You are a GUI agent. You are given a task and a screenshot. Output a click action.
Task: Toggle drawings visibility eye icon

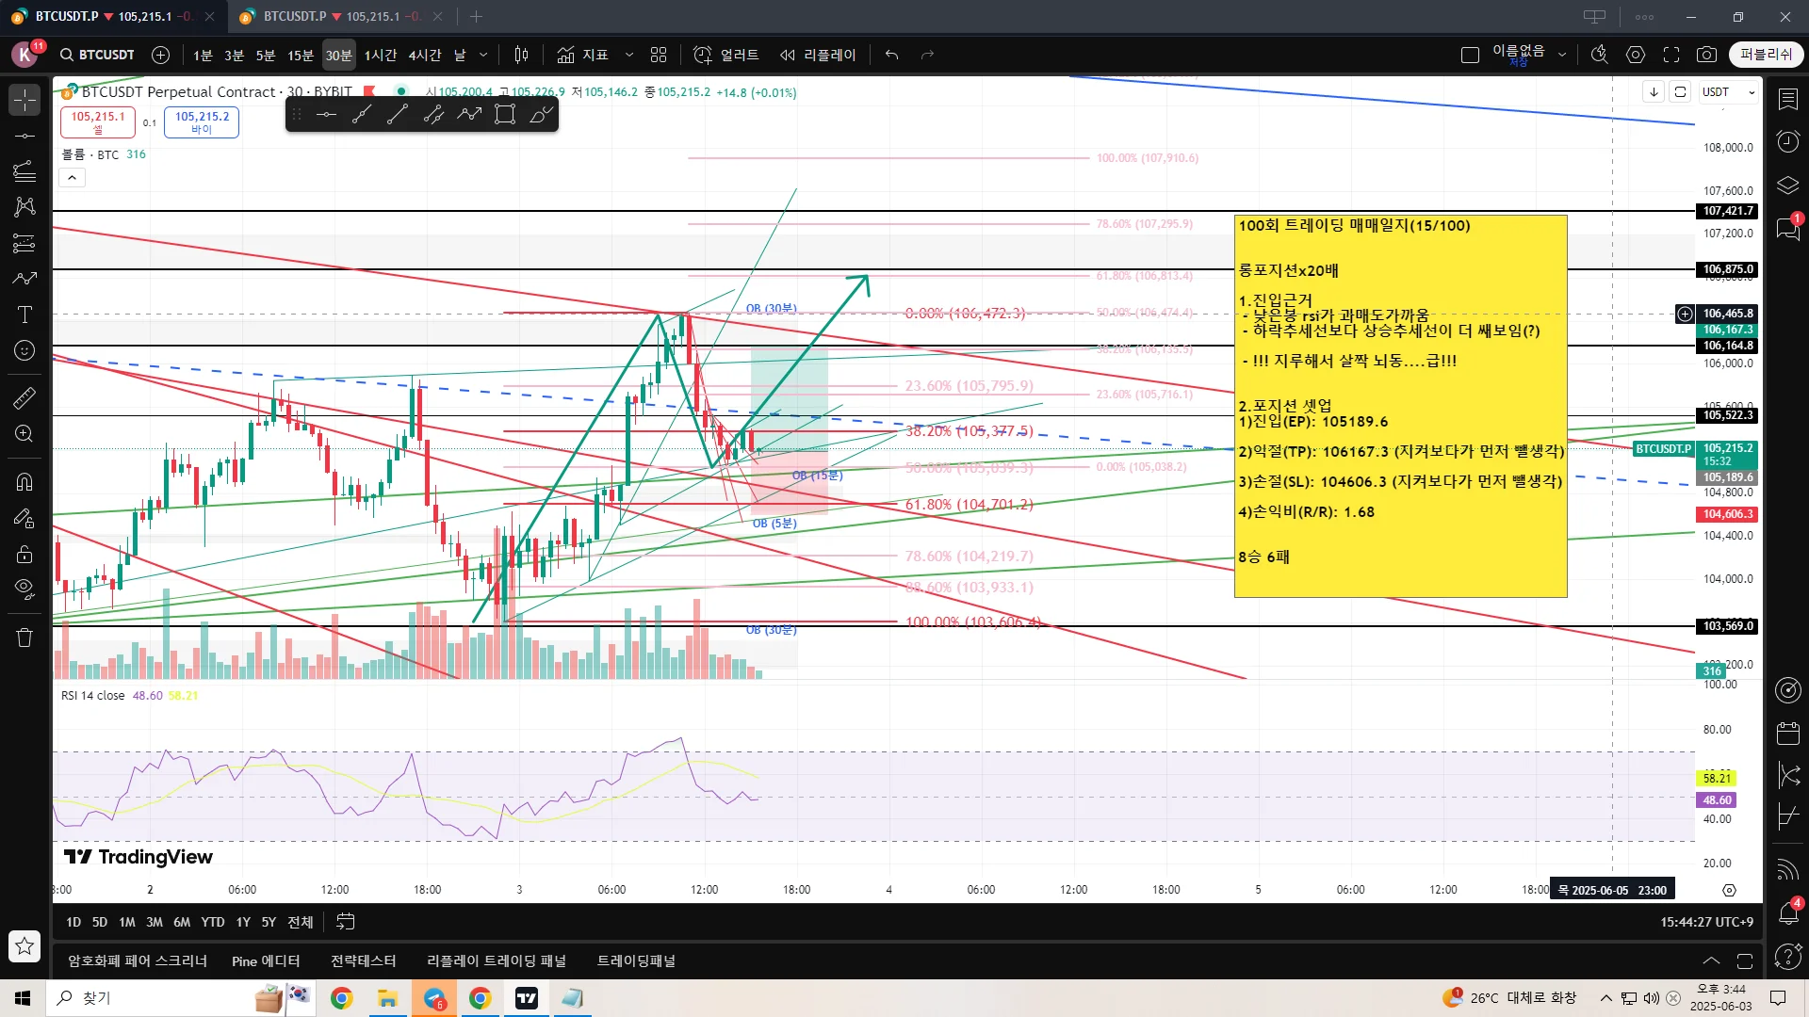[x=24, y=589]
